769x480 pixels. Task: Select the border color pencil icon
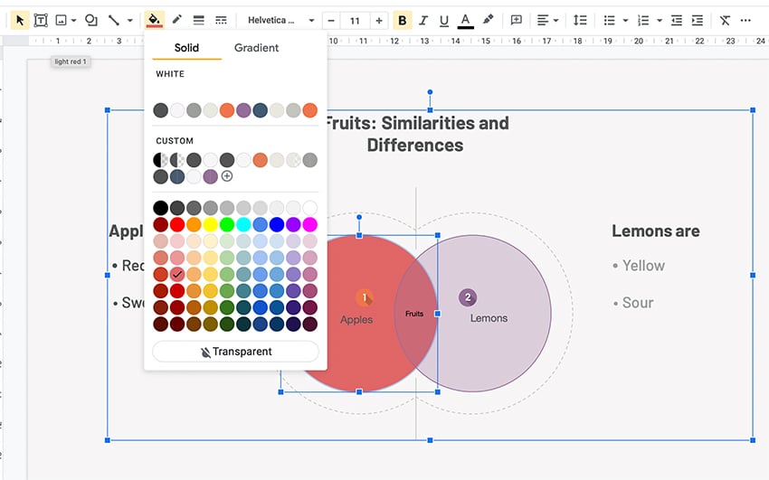[177, 20]
